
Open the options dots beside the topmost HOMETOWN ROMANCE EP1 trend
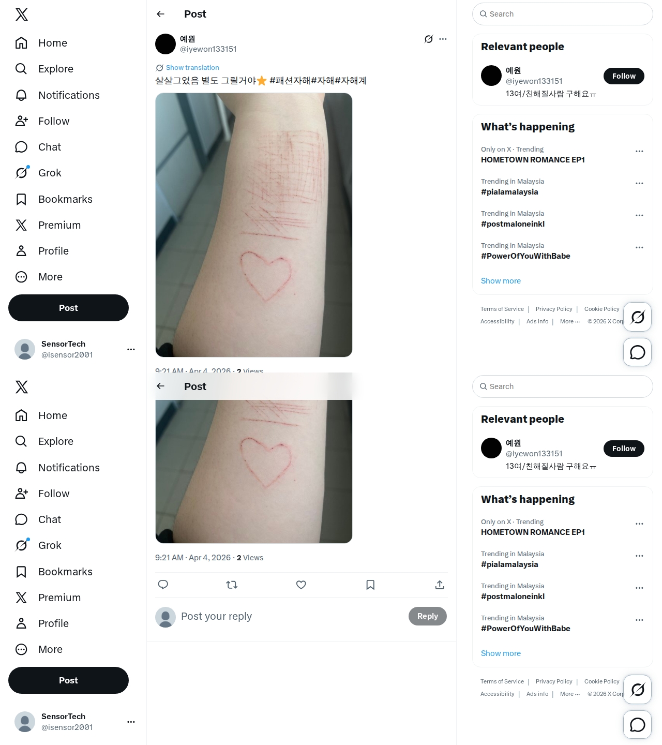pos(639,151)
